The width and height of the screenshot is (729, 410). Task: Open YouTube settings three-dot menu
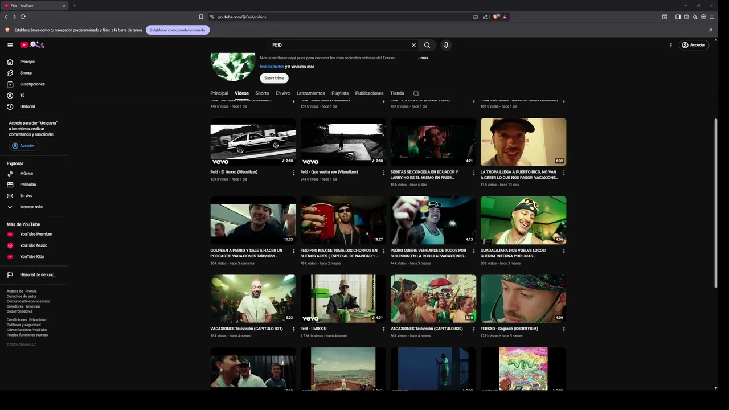[671, 45]
